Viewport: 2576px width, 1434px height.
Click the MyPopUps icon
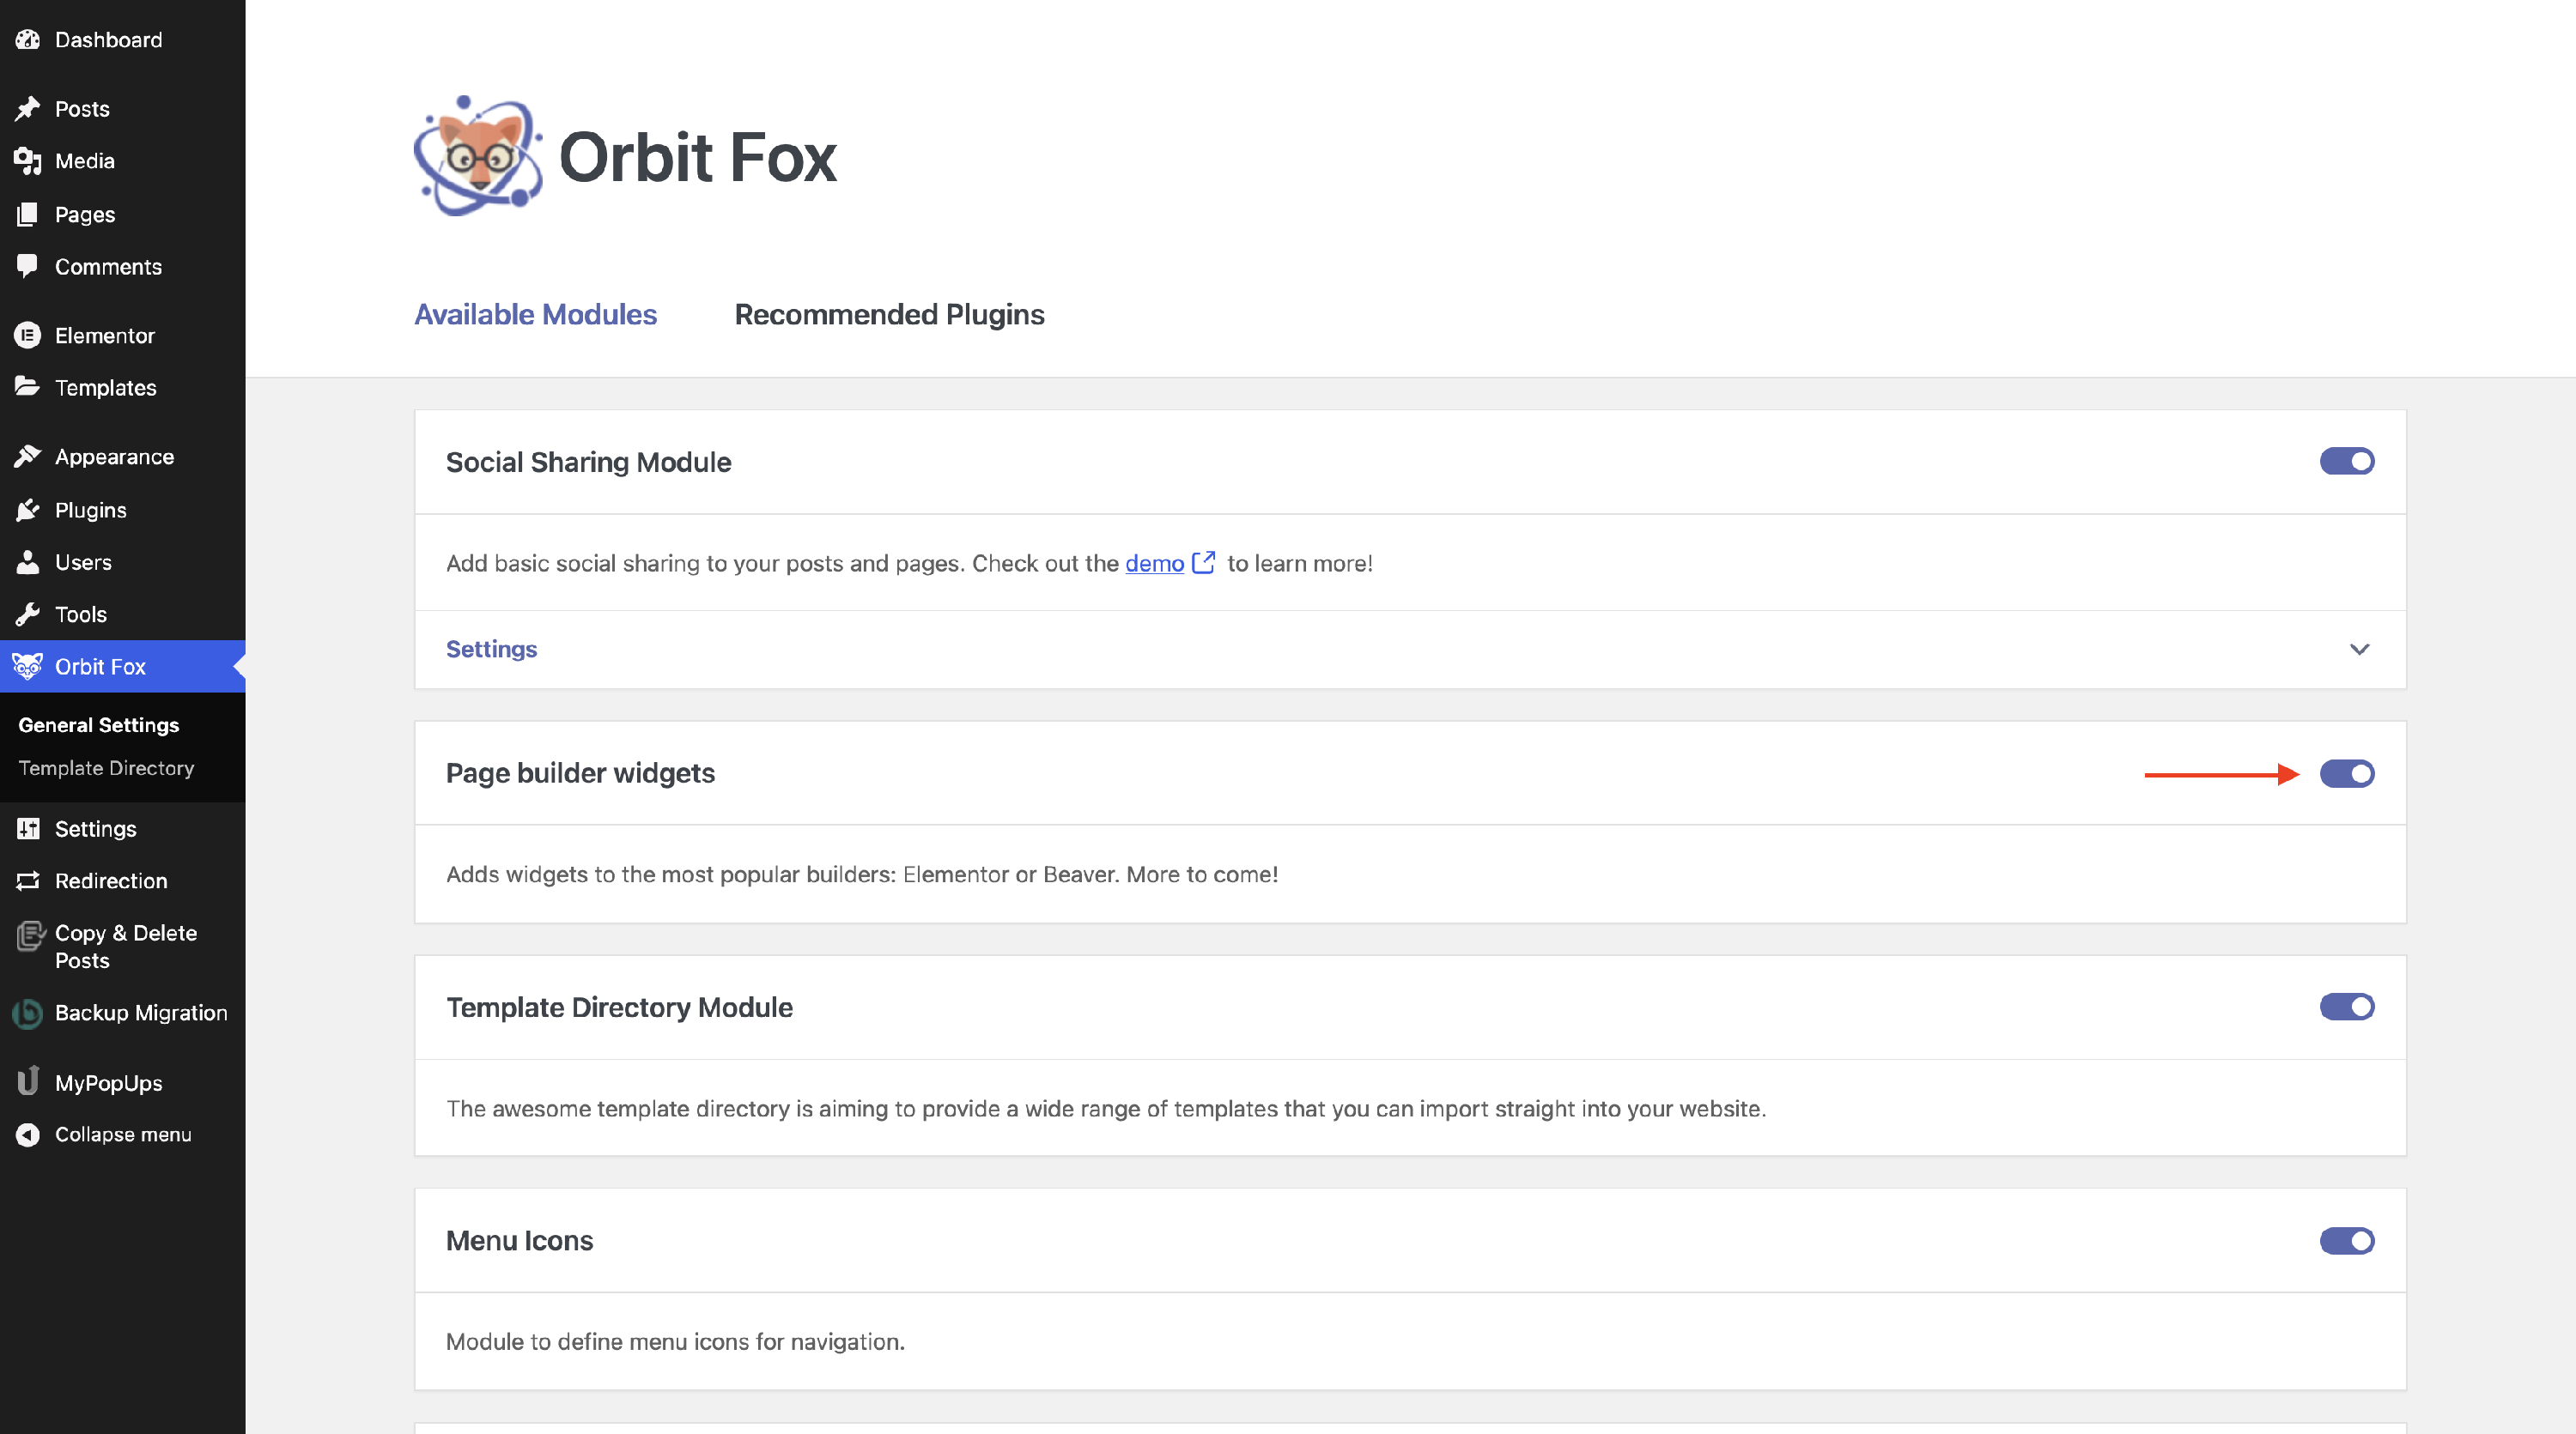(x=28, y=1082)
